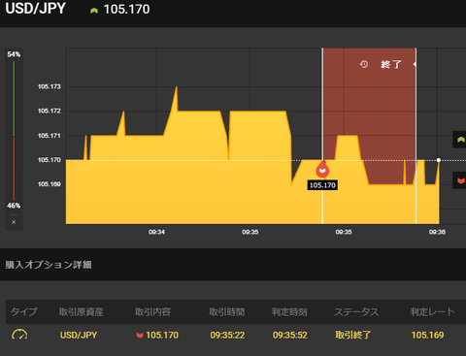Click the green HIGH arrow button
Image resolution: width=466 pixels, height=356 pixels.
click(460, 140)
